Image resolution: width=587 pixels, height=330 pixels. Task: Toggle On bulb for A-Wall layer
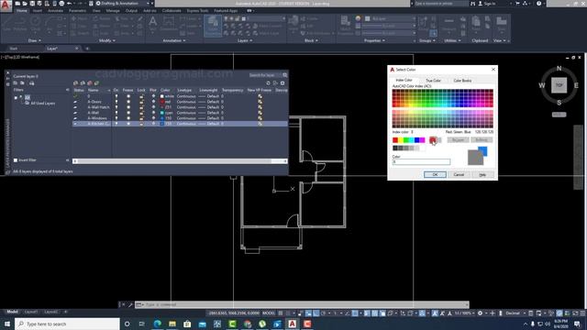(116, 113)
